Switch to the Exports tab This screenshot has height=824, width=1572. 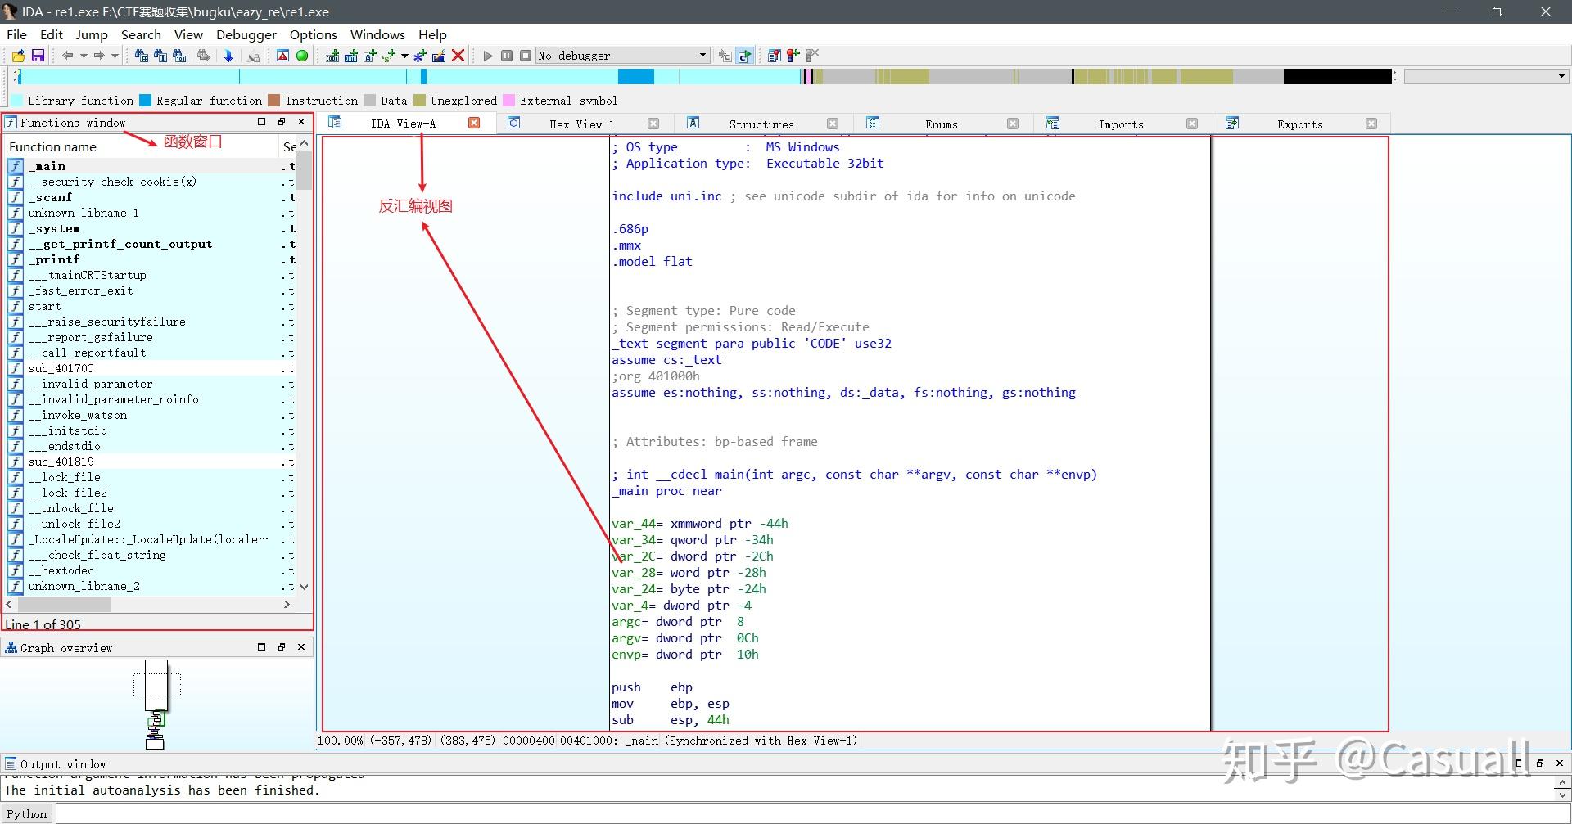[1300, 124]
